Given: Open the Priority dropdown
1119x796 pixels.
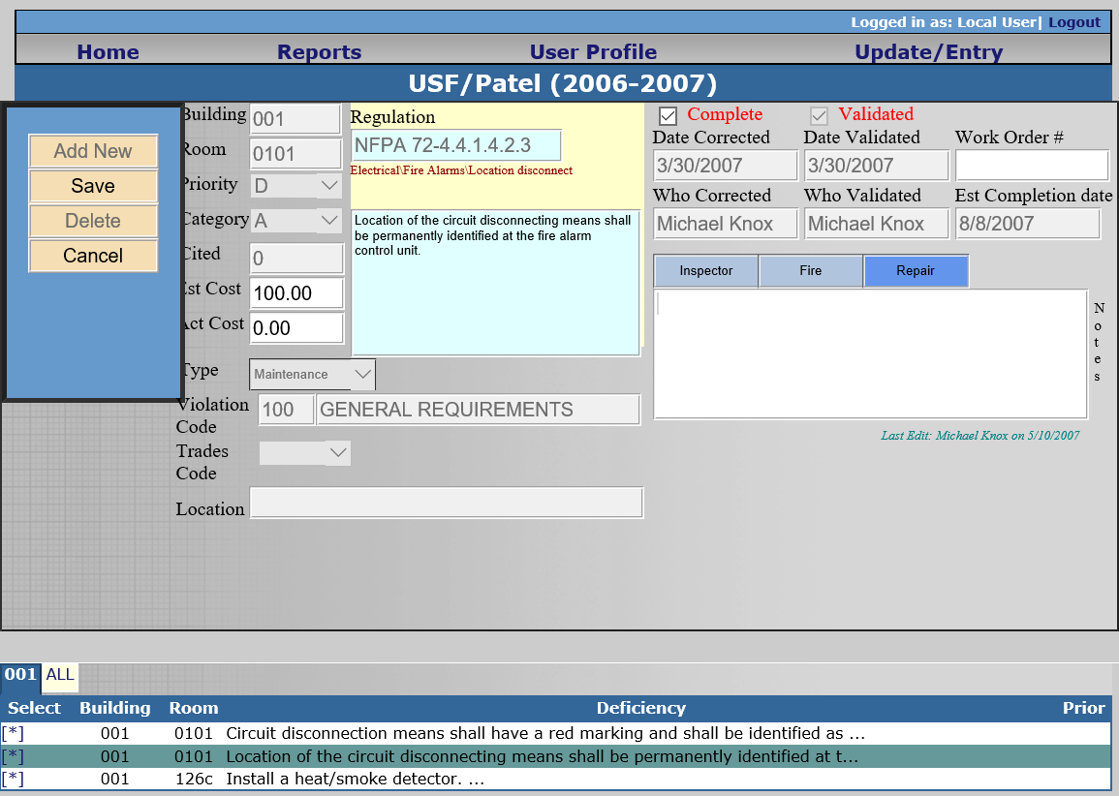Looking at the screenshot, I should click(x=296, y=186).
